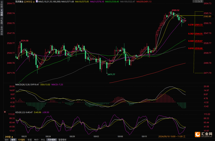Click the MA100:2522.47 value

pyautogui.click(x=127, y=2)
